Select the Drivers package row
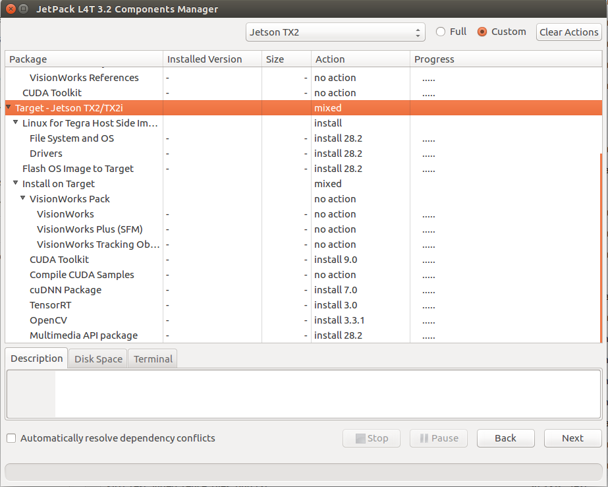 tap(302, 154)
